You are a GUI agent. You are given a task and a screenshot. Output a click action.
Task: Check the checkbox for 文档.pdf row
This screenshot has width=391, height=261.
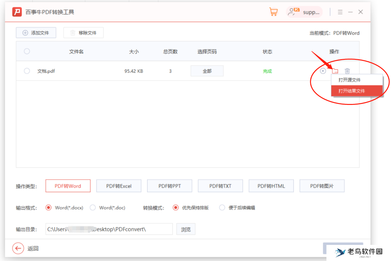click(x=27, y=71)
